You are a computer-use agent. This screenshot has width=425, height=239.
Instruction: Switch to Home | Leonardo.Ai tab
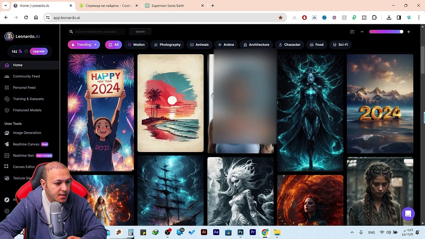pyautogui.click(x=42, y=6)
